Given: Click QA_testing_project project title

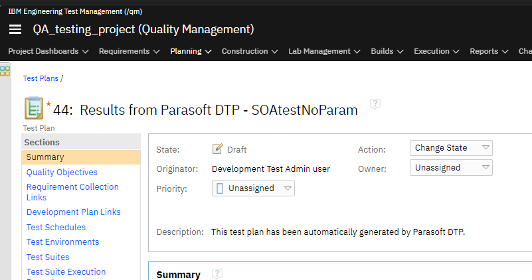Looking at the screenshot, I should (143, 29).
